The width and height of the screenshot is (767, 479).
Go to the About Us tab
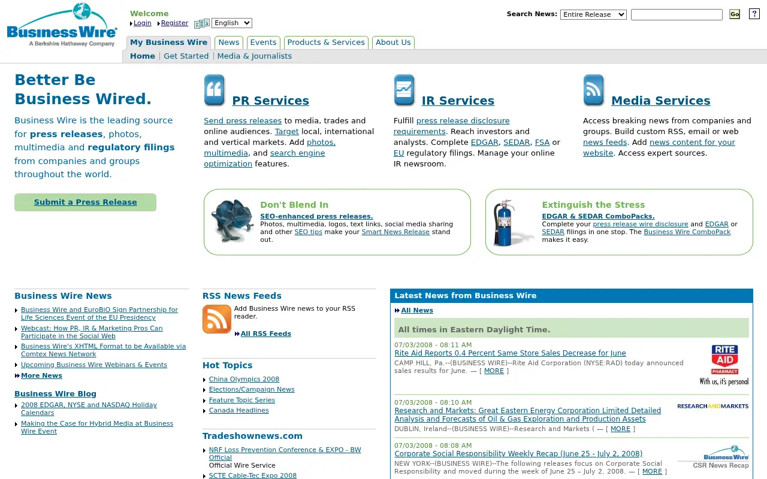coord(393,43)
